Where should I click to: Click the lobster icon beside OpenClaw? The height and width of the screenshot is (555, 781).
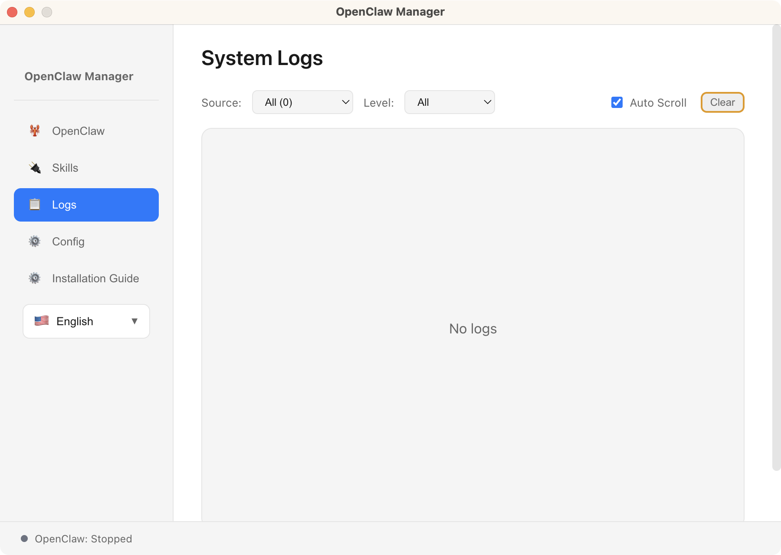[x=35, y=131]
